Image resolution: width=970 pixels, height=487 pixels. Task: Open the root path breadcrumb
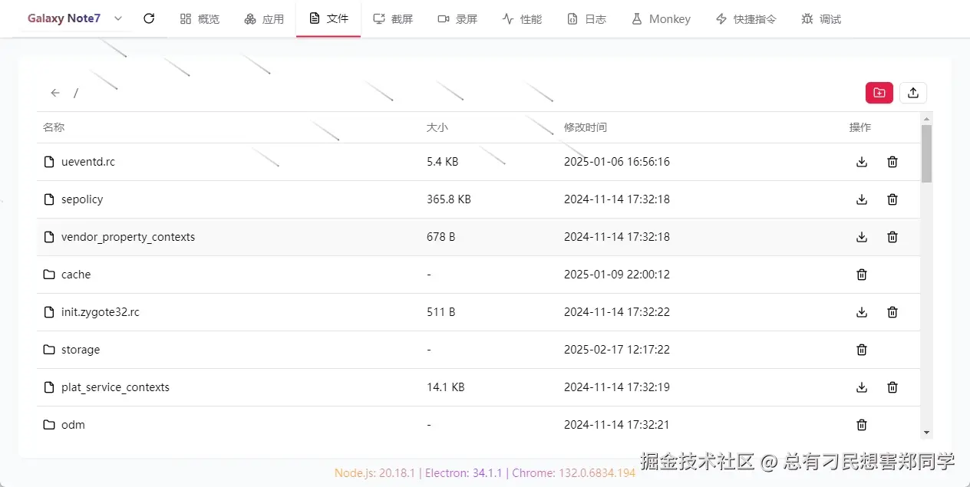(x=75, y=93)
